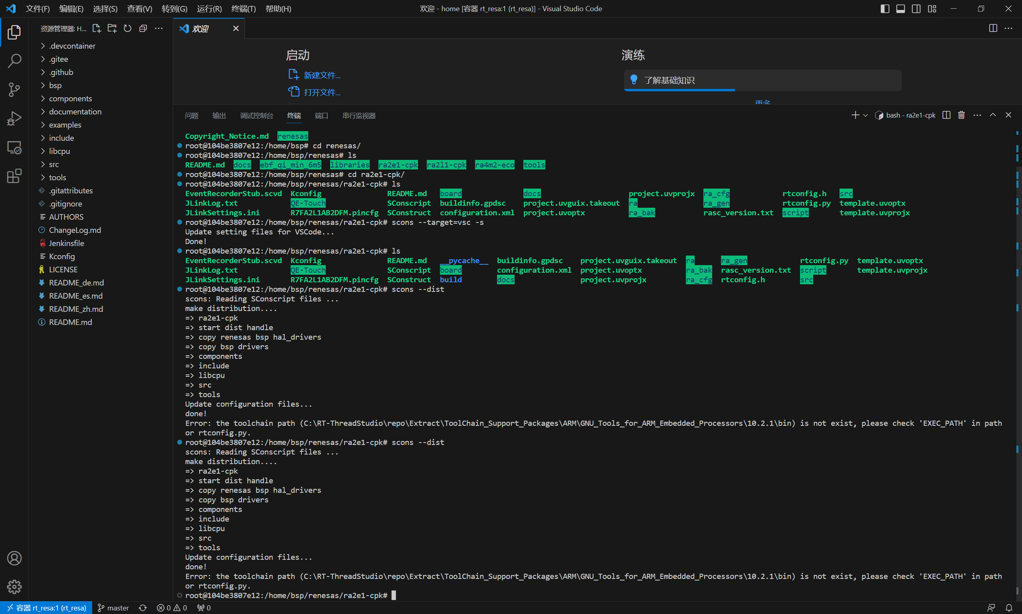Toggle the secondary side bar visibility
The image size is (1022, 614).
916,9
